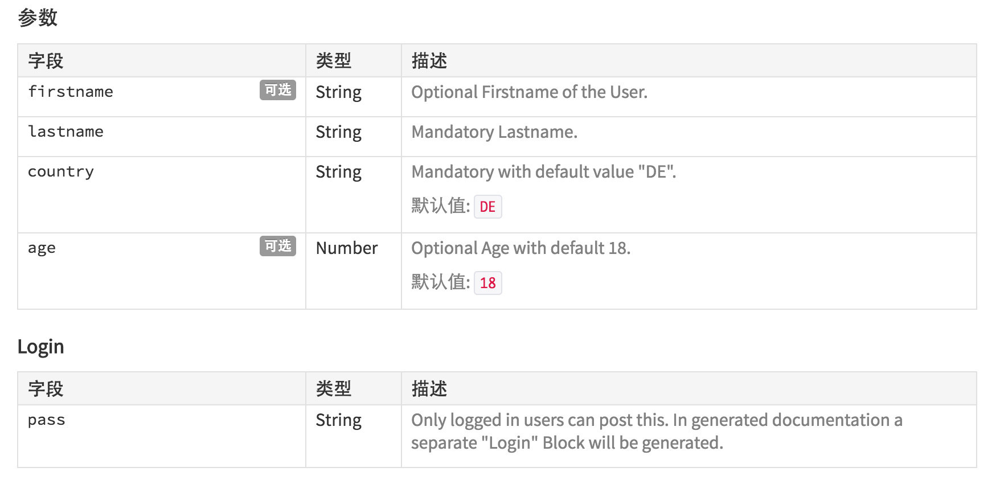Click the "Mandatory Lastname." description text
Screen dimensions: 1000x484
click(x=494, y=132)
